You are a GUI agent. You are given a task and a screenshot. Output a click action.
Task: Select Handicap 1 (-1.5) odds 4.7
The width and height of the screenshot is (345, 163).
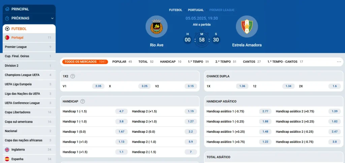point(121,111)
